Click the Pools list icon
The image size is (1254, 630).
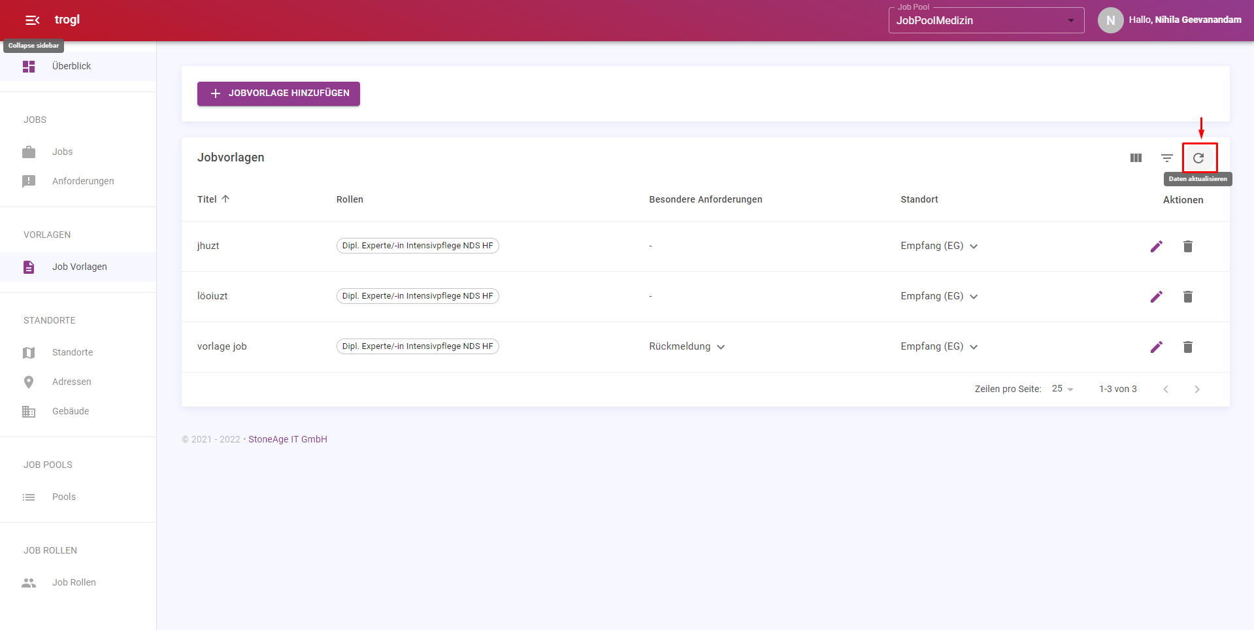(x=29, y=497)
